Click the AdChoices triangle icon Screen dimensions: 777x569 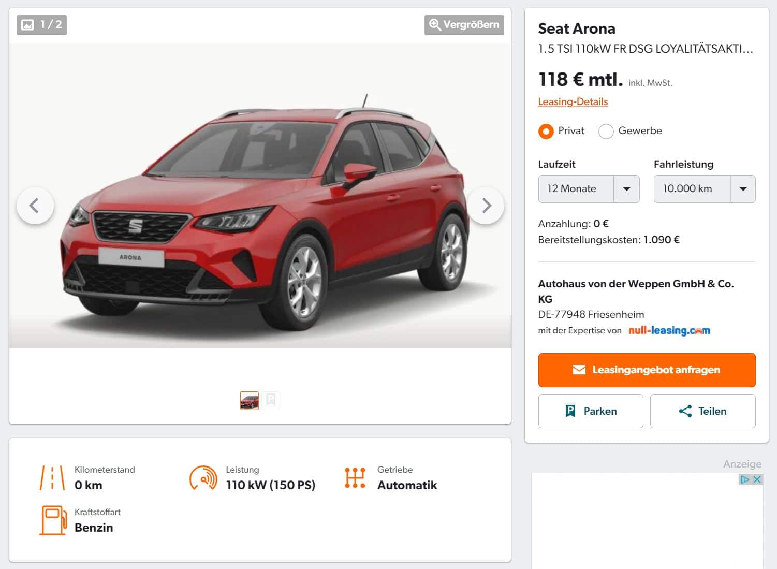744,479
